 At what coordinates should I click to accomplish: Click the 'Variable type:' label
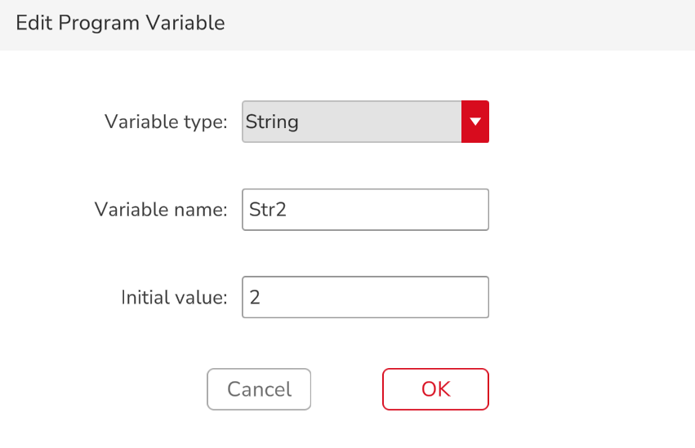tap(166, 122)
